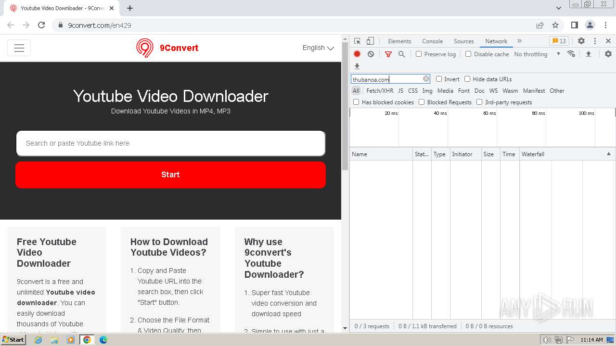Import HAR file upload icon
This screenshot has width=616, height=346.
click(588, 54)
